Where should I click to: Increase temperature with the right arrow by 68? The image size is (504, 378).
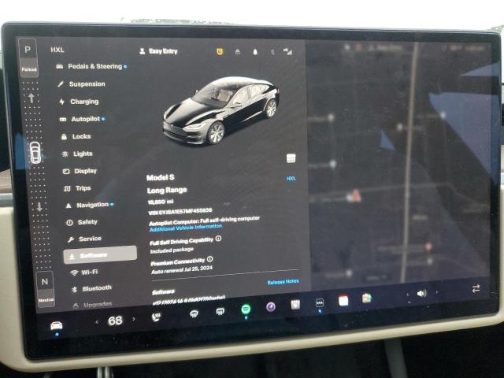tap(134, 320)
